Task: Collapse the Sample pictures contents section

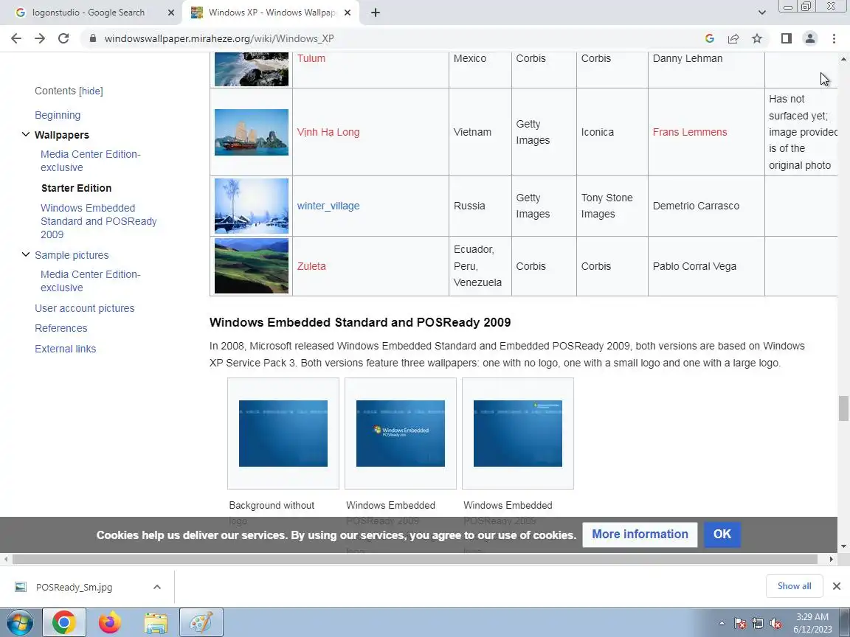Action: [26, 254]
